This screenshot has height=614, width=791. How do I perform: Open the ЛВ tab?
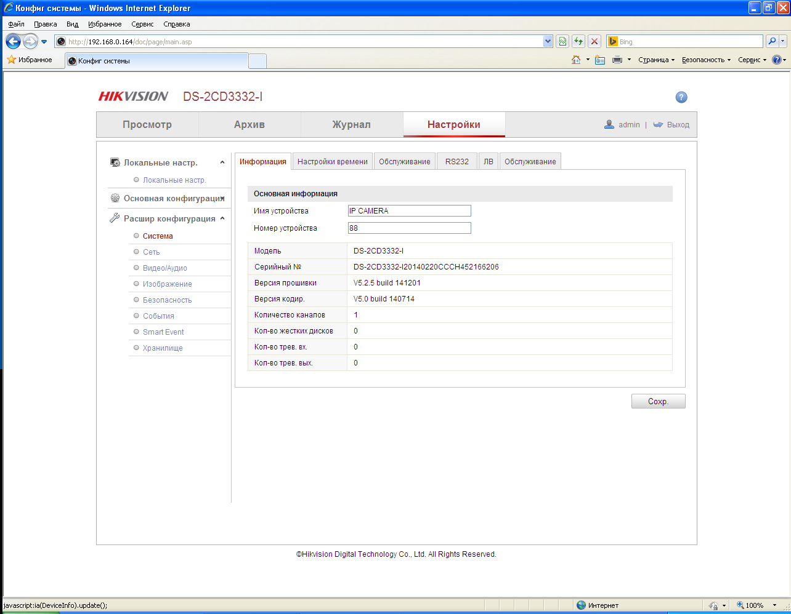489,161
